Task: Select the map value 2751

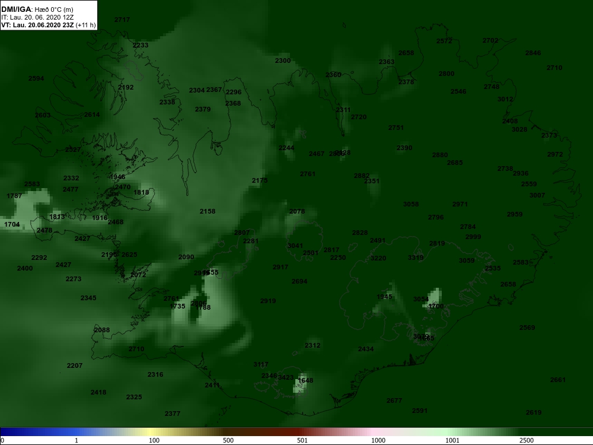Action: pyautogui.click(x=396, y=128)
